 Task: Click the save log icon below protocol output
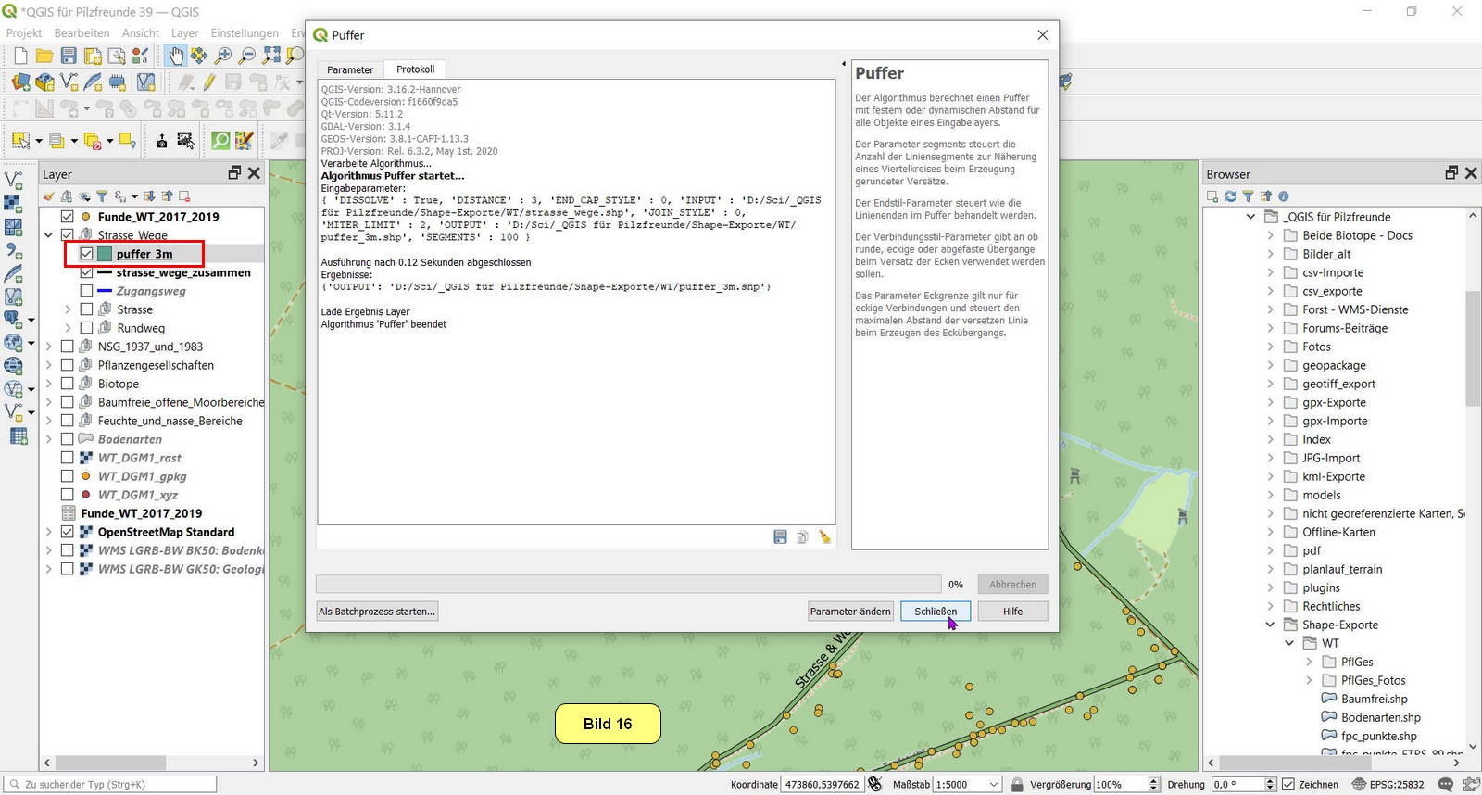pyautogui.click(x=780, y=537)
